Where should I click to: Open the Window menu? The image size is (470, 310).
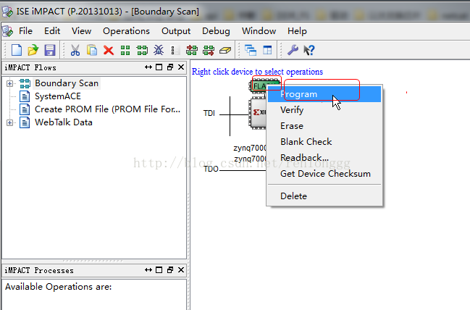259,31
